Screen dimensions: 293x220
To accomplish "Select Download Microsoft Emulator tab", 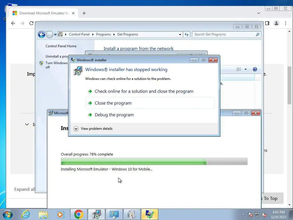I will pyautogui.click(x=44, y=13).
